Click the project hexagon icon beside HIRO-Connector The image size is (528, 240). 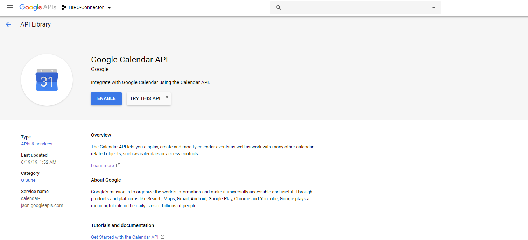[x=64, y=7]
